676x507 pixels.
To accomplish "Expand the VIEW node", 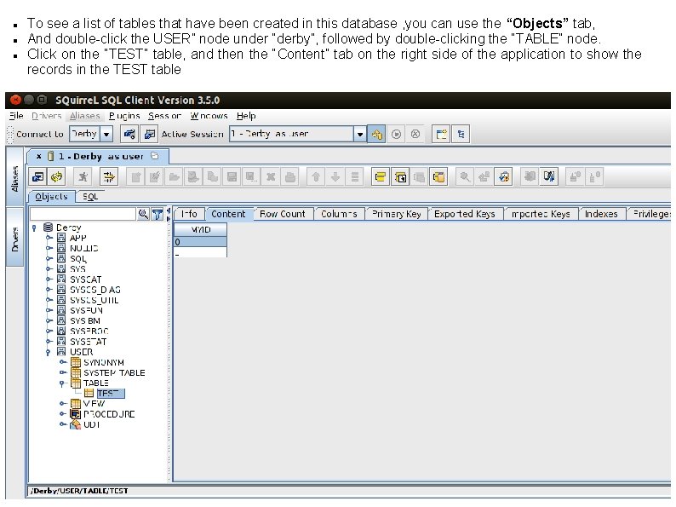I will tap(63, 403).
